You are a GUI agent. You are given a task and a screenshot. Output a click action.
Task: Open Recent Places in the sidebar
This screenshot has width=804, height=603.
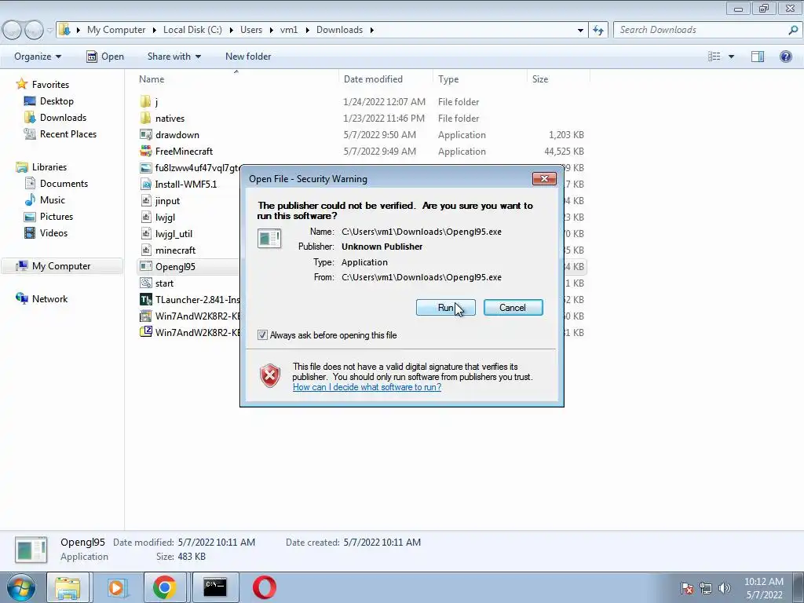[x=68, y=133]
